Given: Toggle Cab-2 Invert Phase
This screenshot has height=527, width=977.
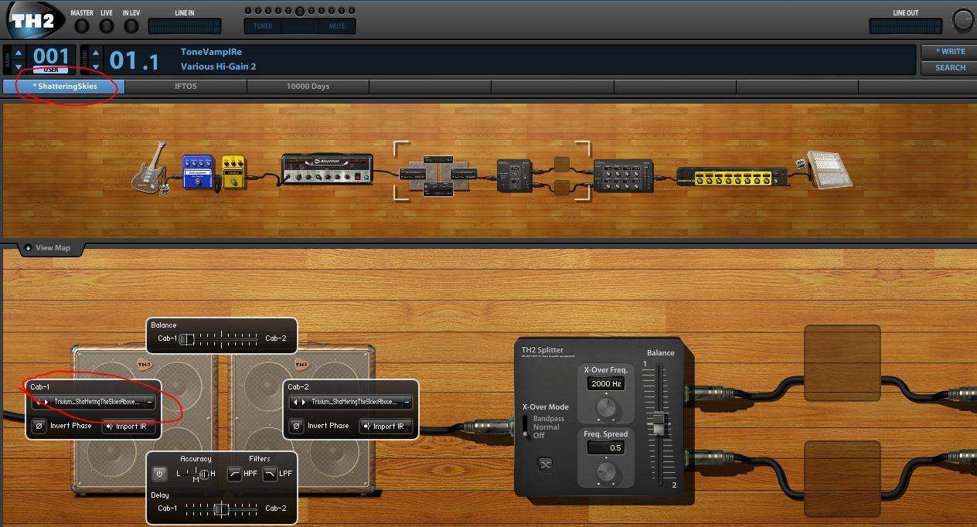Looking at the screenshot, I should [296, 426].
